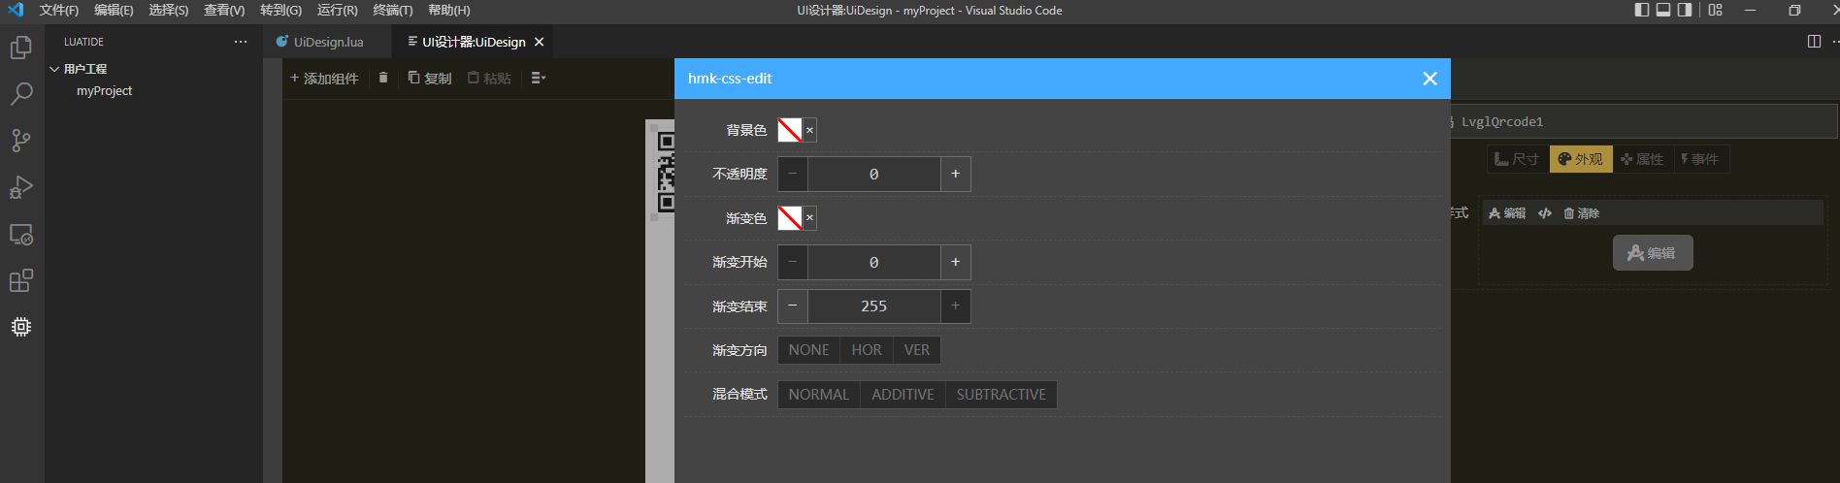Click the split editor icon
Image resolution: width=1840 pixels, height=483 pixels.
tap(1814, 42)
